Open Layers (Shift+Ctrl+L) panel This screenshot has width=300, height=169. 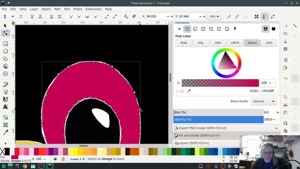194,143
